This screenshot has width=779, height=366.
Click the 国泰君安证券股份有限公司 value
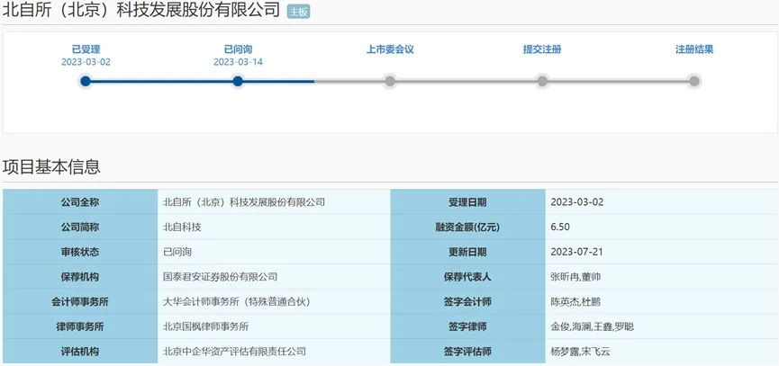point(220,277)
